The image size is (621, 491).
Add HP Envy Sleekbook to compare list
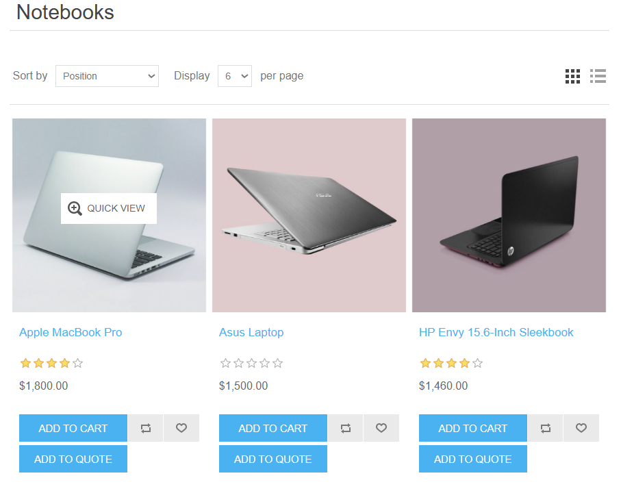545,428
